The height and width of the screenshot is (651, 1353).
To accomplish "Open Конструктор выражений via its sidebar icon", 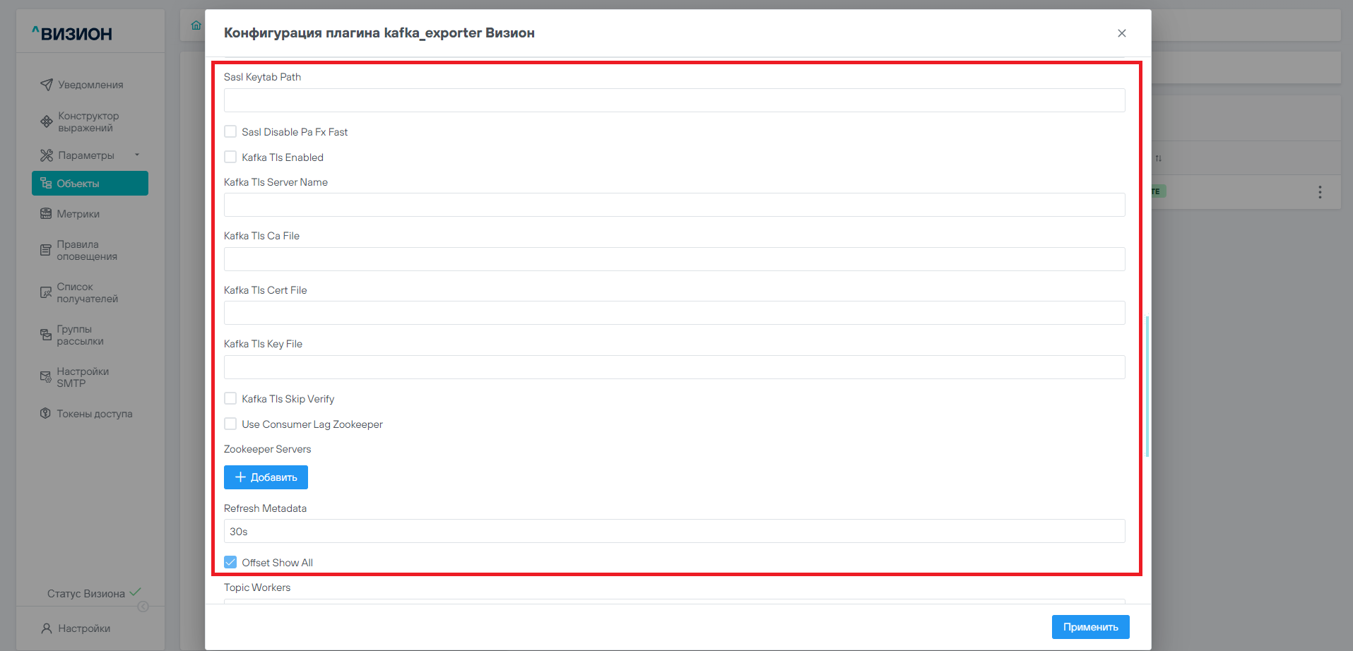I will pos(47,121).
